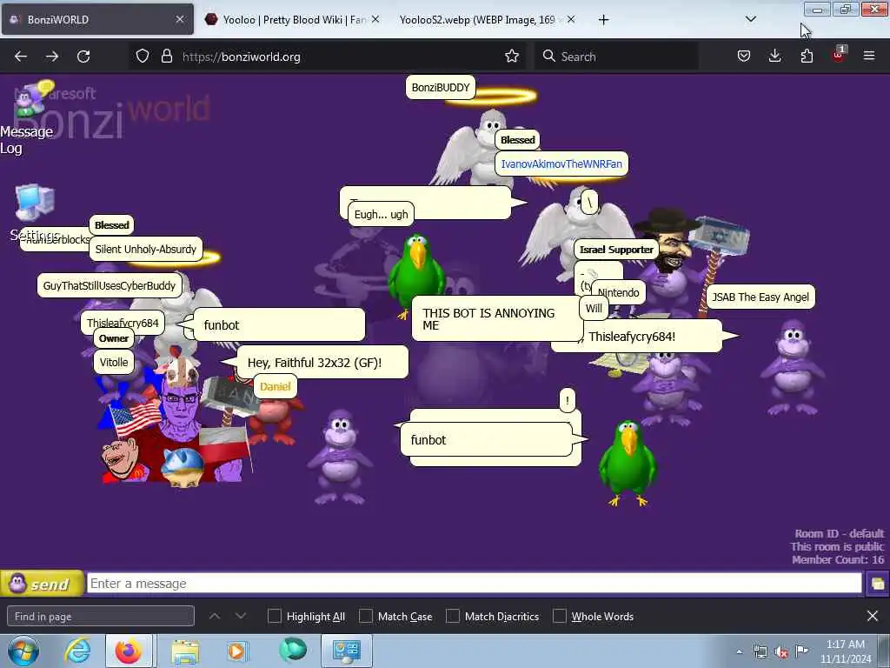Close the find bar
This screenshot has height=668, width=890.
873,616
